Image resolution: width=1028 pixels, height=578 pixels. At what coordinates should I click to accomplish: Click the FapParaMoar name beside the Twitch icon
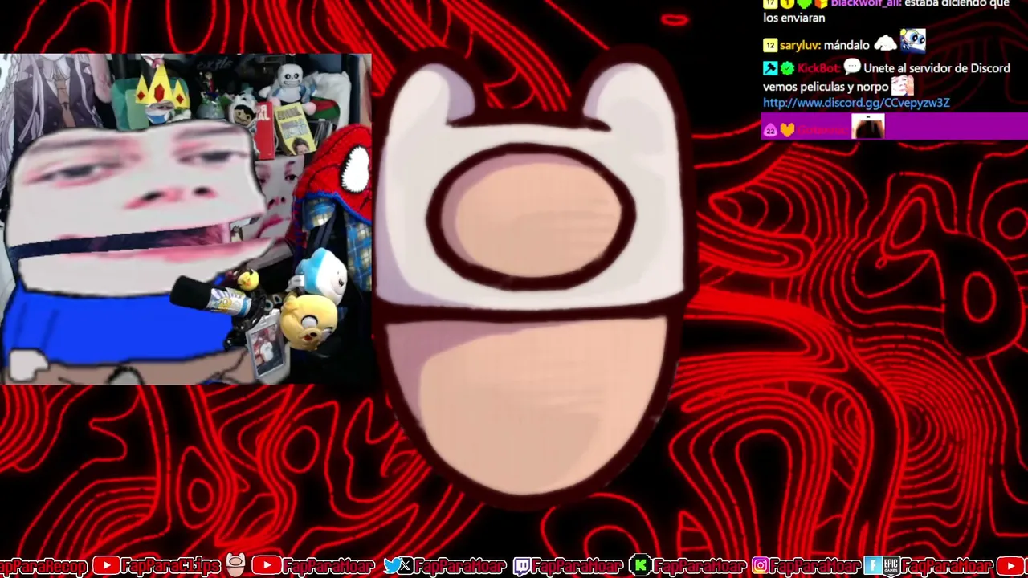(x=577, y=566)
